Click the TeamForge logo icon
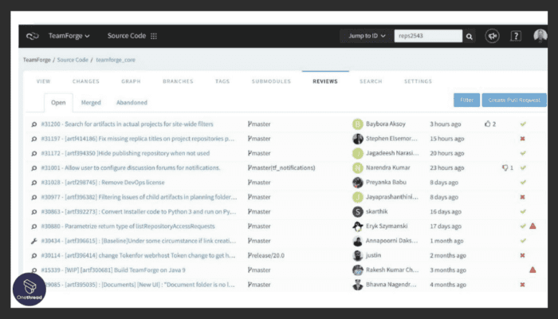This screenshot has height=319, width=558. pos(32,36)
